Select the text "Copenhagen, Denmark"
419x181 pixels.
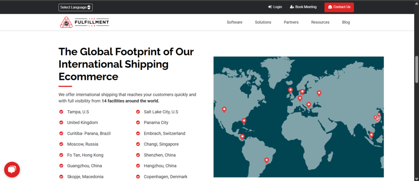click(x=165, y=177)
